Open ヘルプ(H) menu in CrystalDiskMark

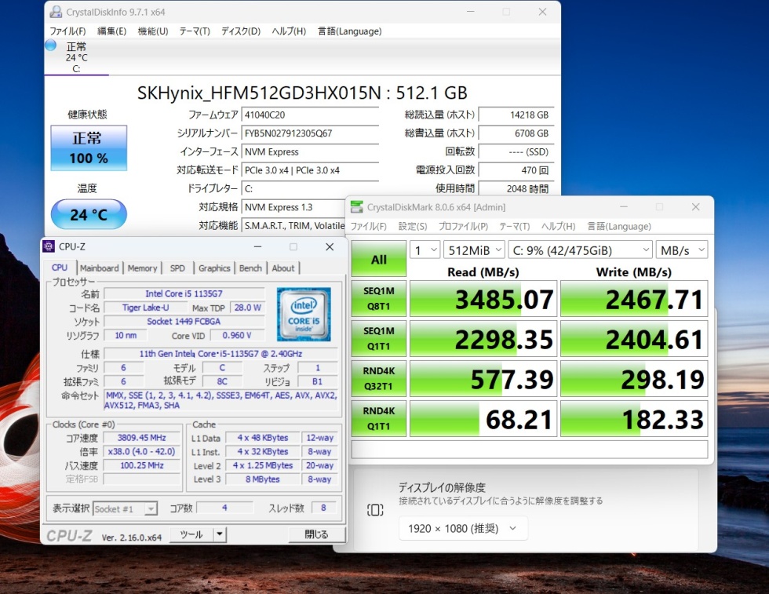558,226
